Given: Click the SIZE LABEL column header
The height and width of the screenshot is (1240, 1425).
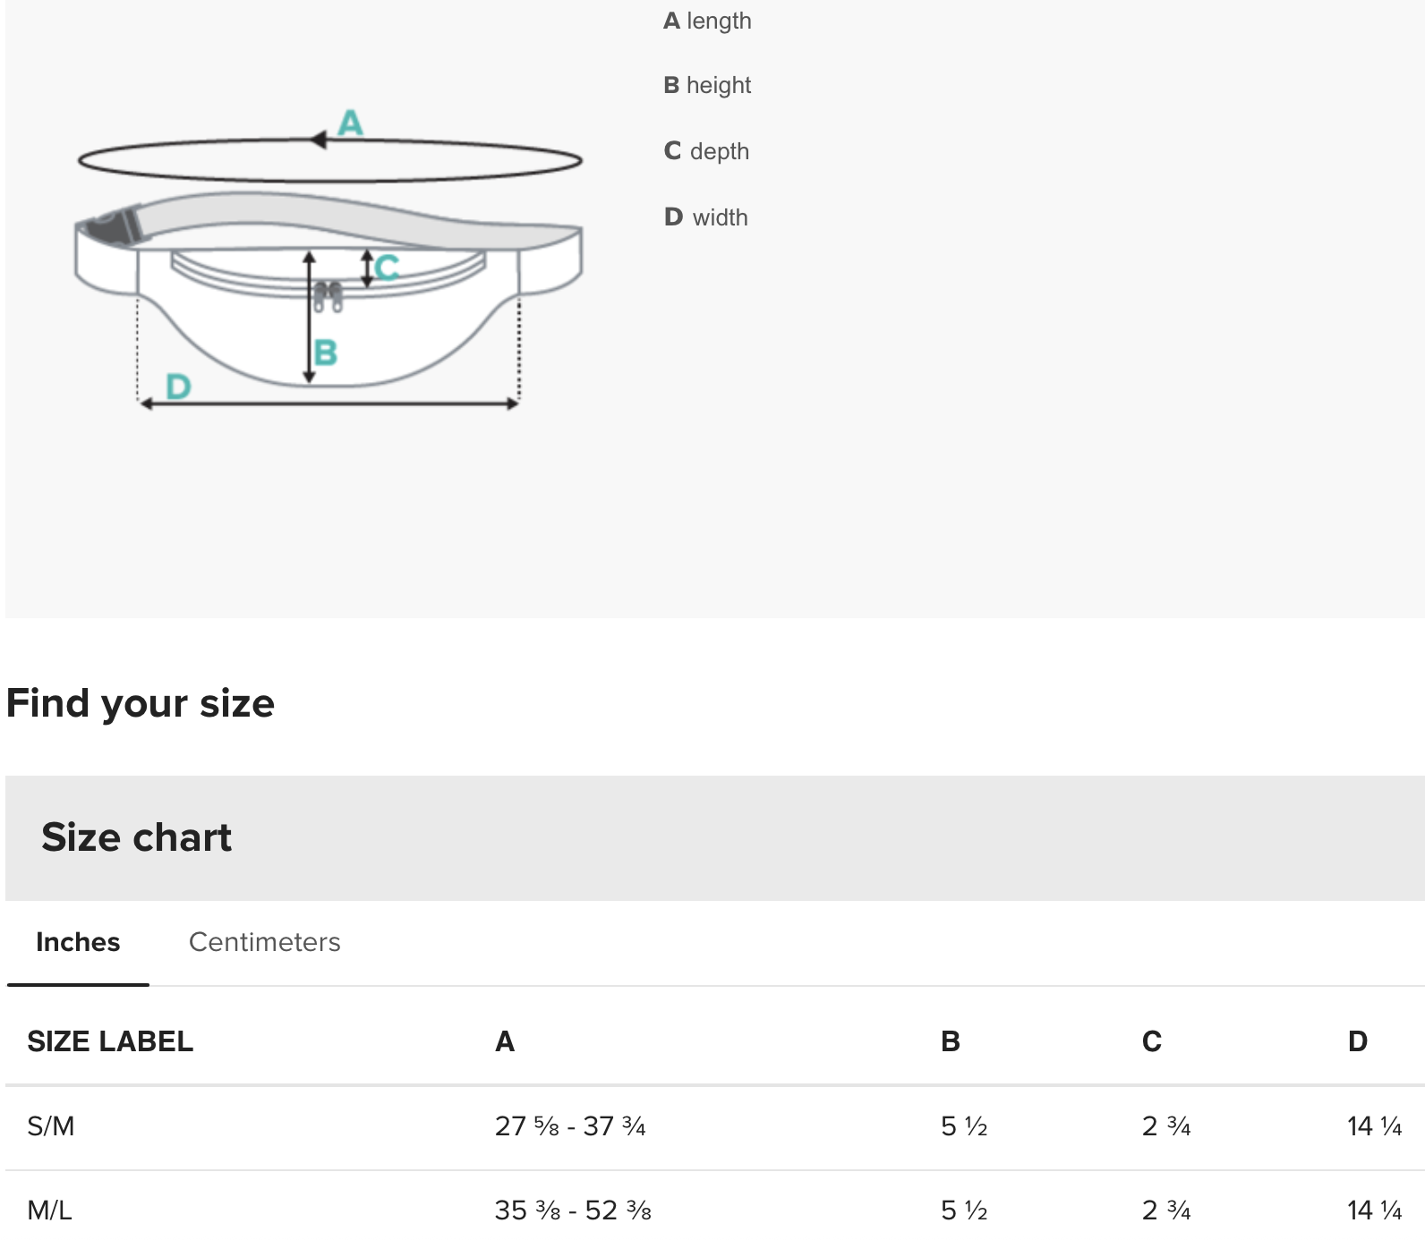Looking at the screenshot, I should [110, 1041].
